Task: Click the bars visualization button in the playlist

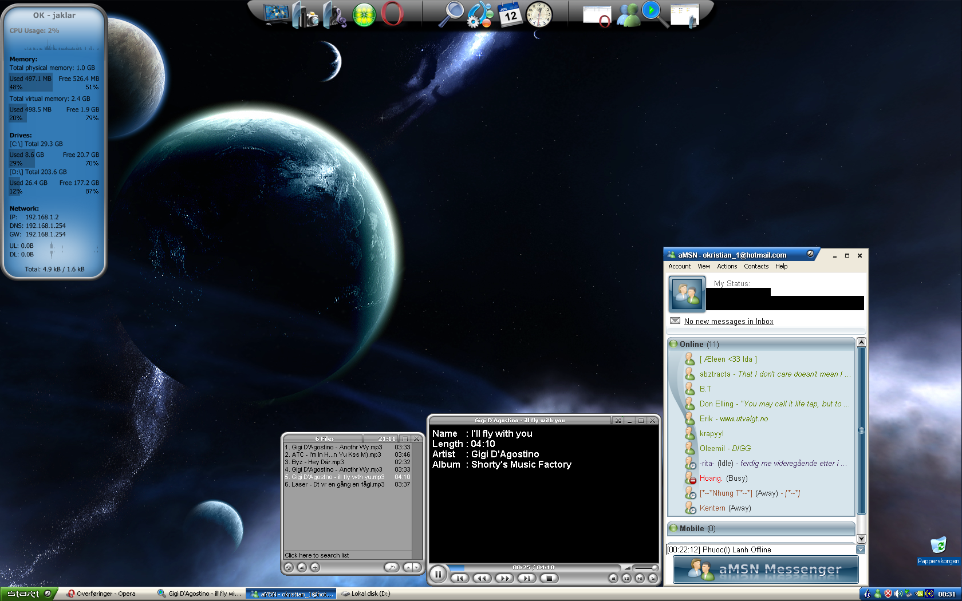Action: tap(302, 567)
